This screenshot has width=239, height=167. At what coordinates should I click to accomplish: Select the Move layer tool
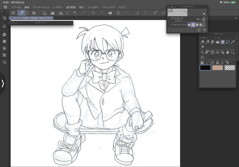point(217,52)
